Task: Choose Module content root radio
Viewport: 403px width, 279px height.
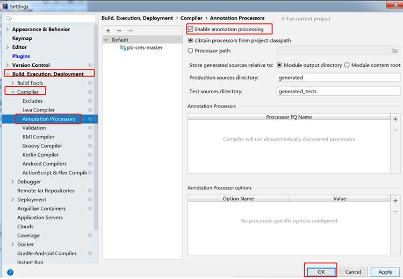Action: (x=347, y=65)
